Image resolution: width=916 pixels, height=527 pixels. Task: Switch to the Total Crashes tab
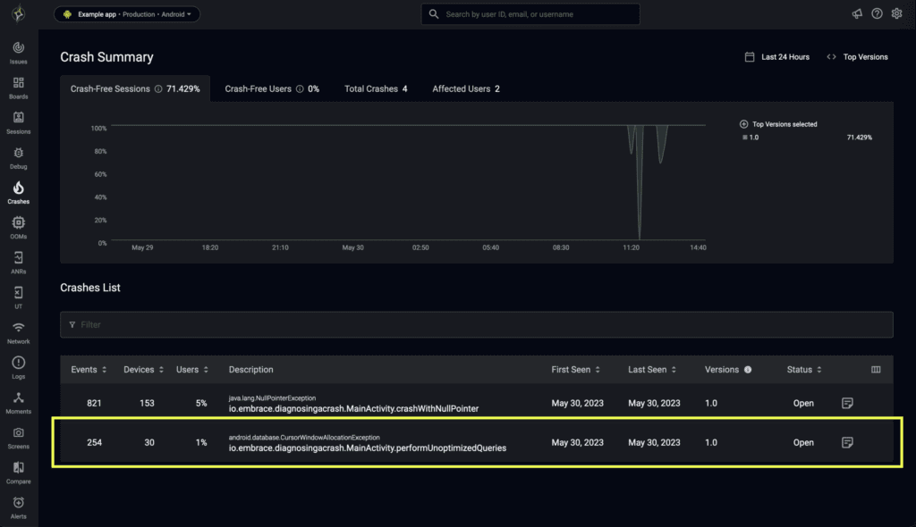click(376, 89)
